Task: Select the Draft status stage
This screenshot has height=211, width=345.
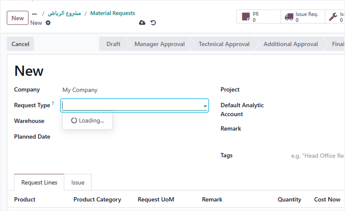Action: pyautogui.click(x=113, y=44)
